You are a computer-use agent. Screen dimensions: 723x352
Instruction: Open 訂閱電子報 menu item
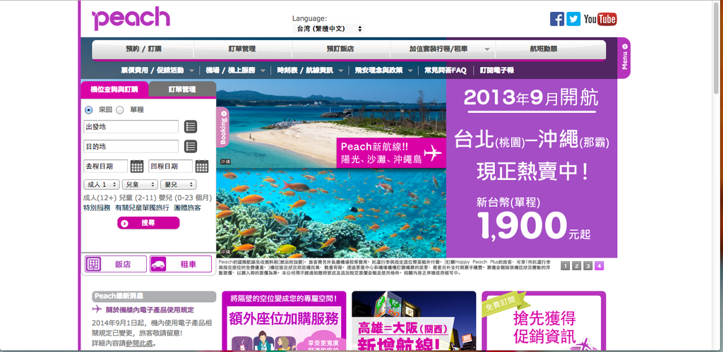pyautogui.click(x=496, y=71)
